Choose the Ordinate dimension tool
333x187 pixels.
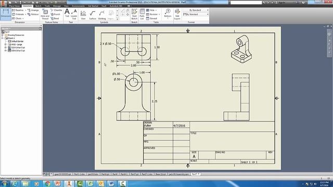18,15
